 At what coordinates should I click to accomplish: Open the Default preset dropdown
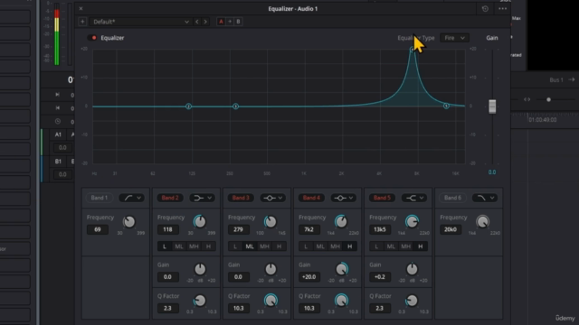click(140, 22)
